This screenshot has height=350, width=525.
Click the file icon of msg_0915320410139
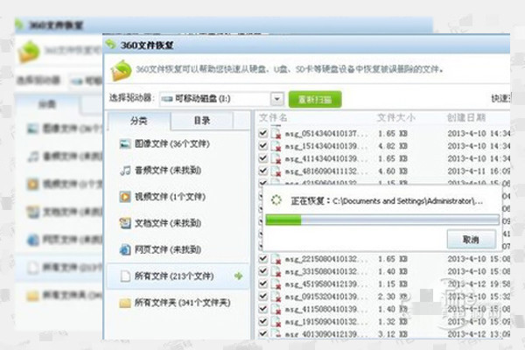click(x=276, y=297)
